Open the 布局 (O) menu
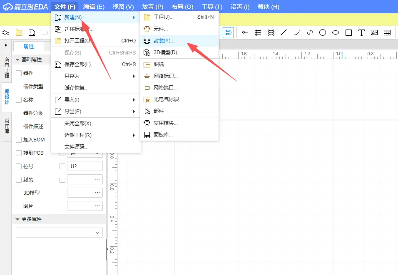This screenshot has width=398, height=275. click(182, 7)
